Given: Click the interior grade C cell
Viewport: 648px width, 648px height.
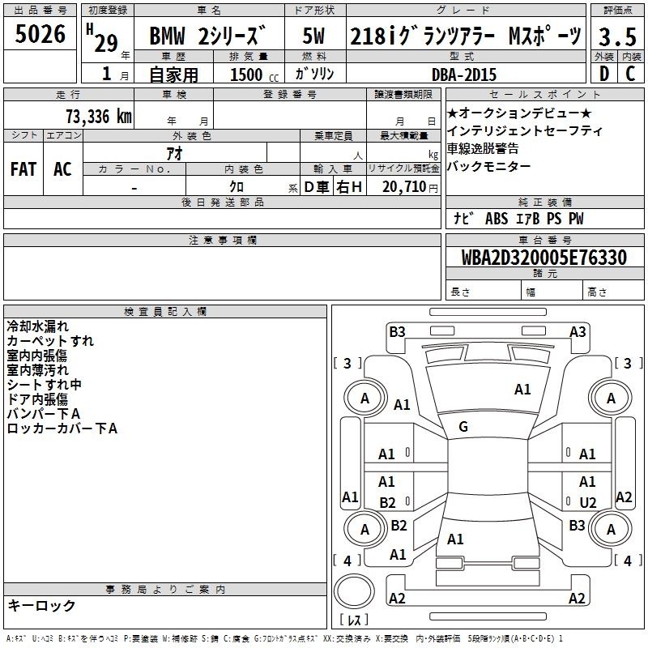Looking at the screenshot, I should pos(630,73).
